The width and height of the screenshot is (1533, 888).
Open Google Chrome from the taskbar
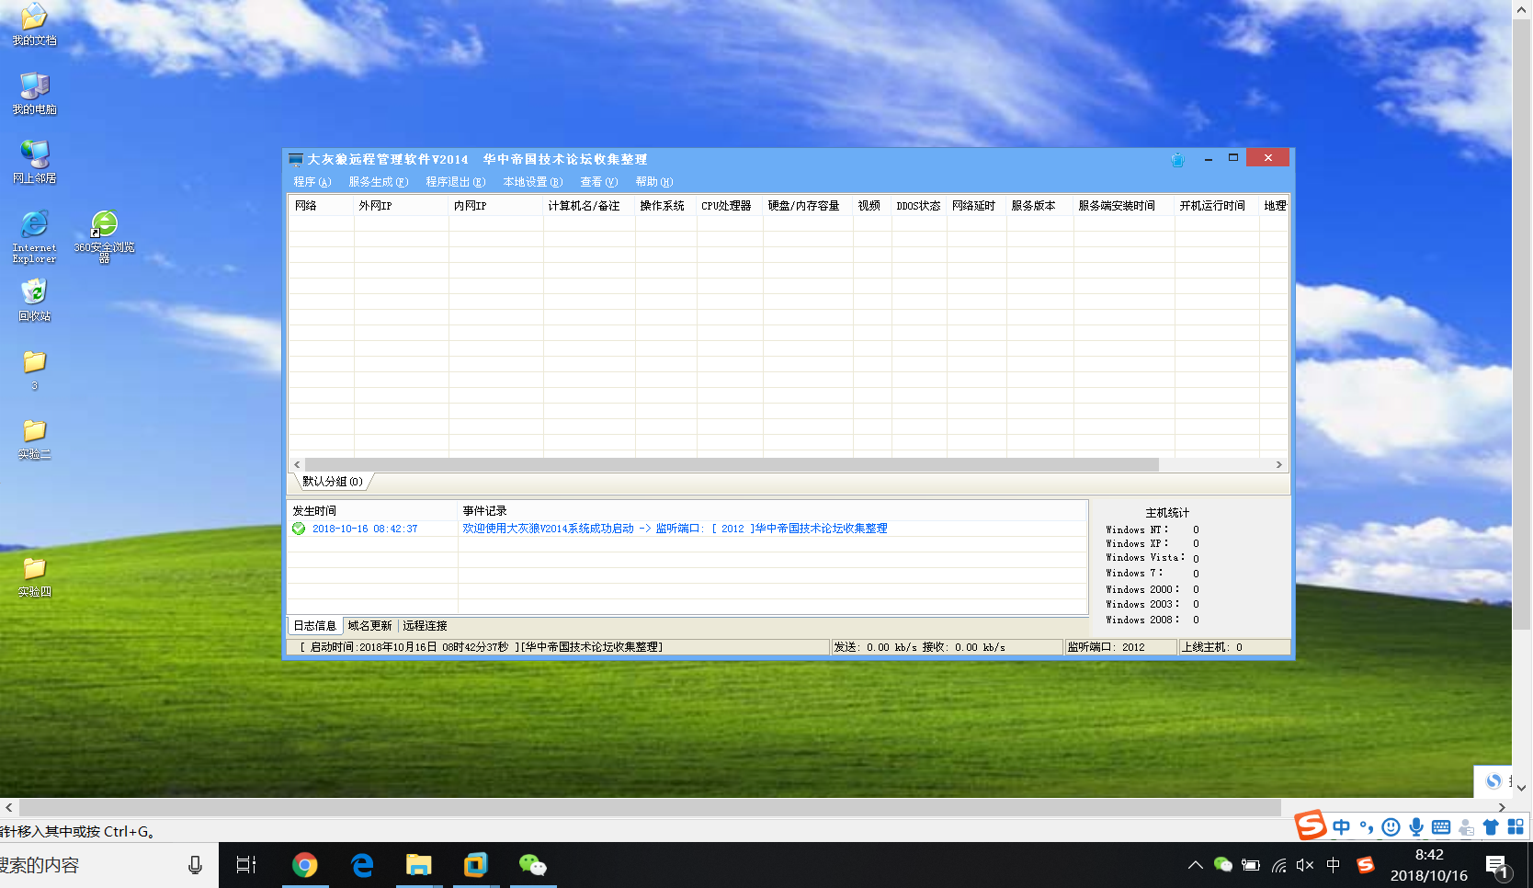[x=304, y=865]
